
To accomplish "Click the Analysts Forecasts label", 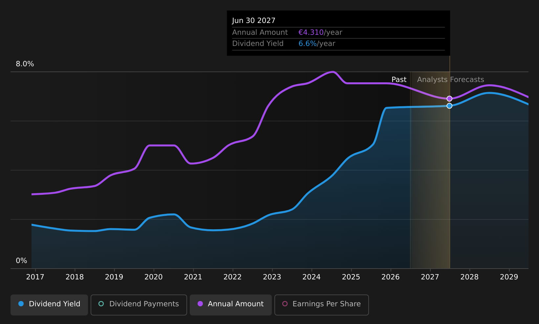I will click(450, 80).
